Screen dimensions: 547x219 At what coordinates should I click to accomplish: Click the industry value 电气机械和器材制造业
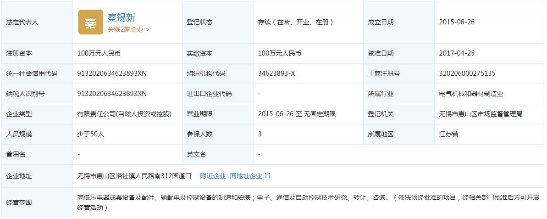coord(471,94)
